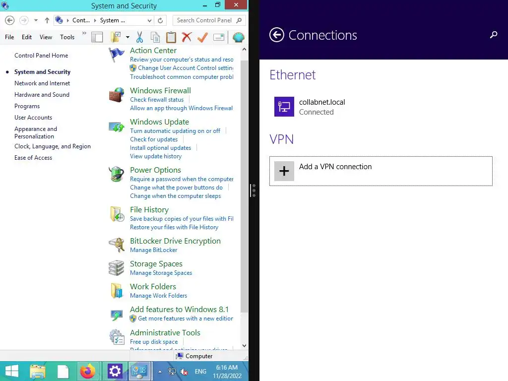Open Firefox from the taskbar
The image size is (508, 381).
tap(88, 371)
